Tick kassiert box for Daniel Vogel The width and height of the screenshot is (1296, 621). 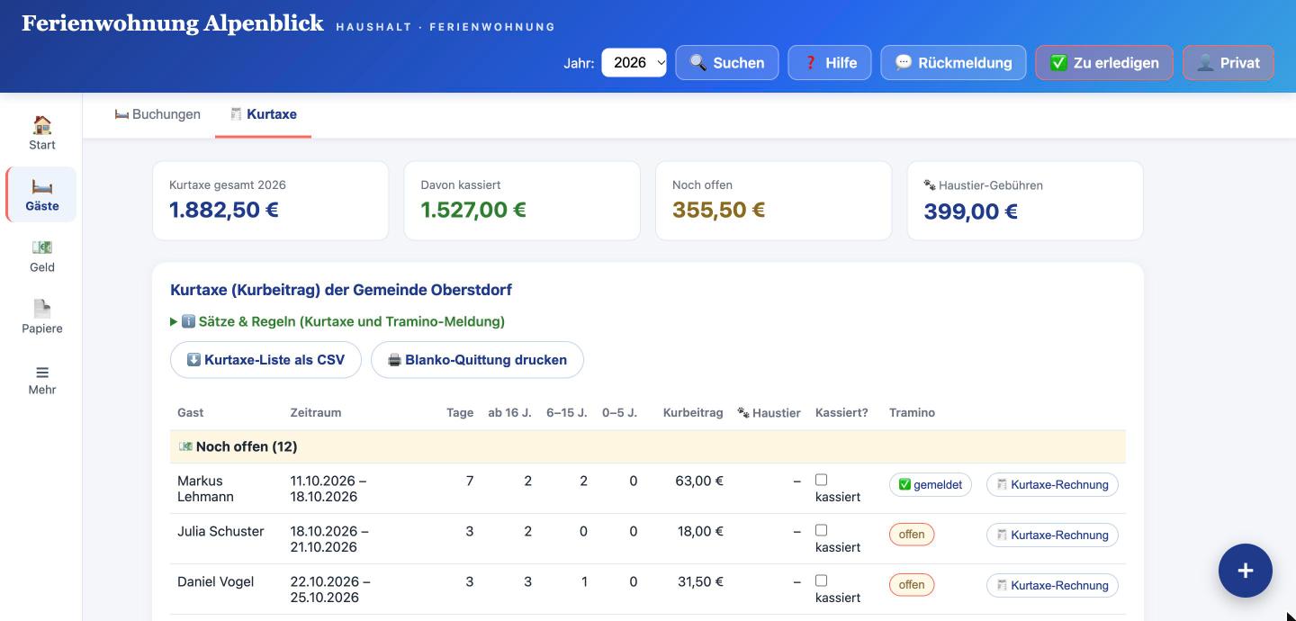(821, 581)
